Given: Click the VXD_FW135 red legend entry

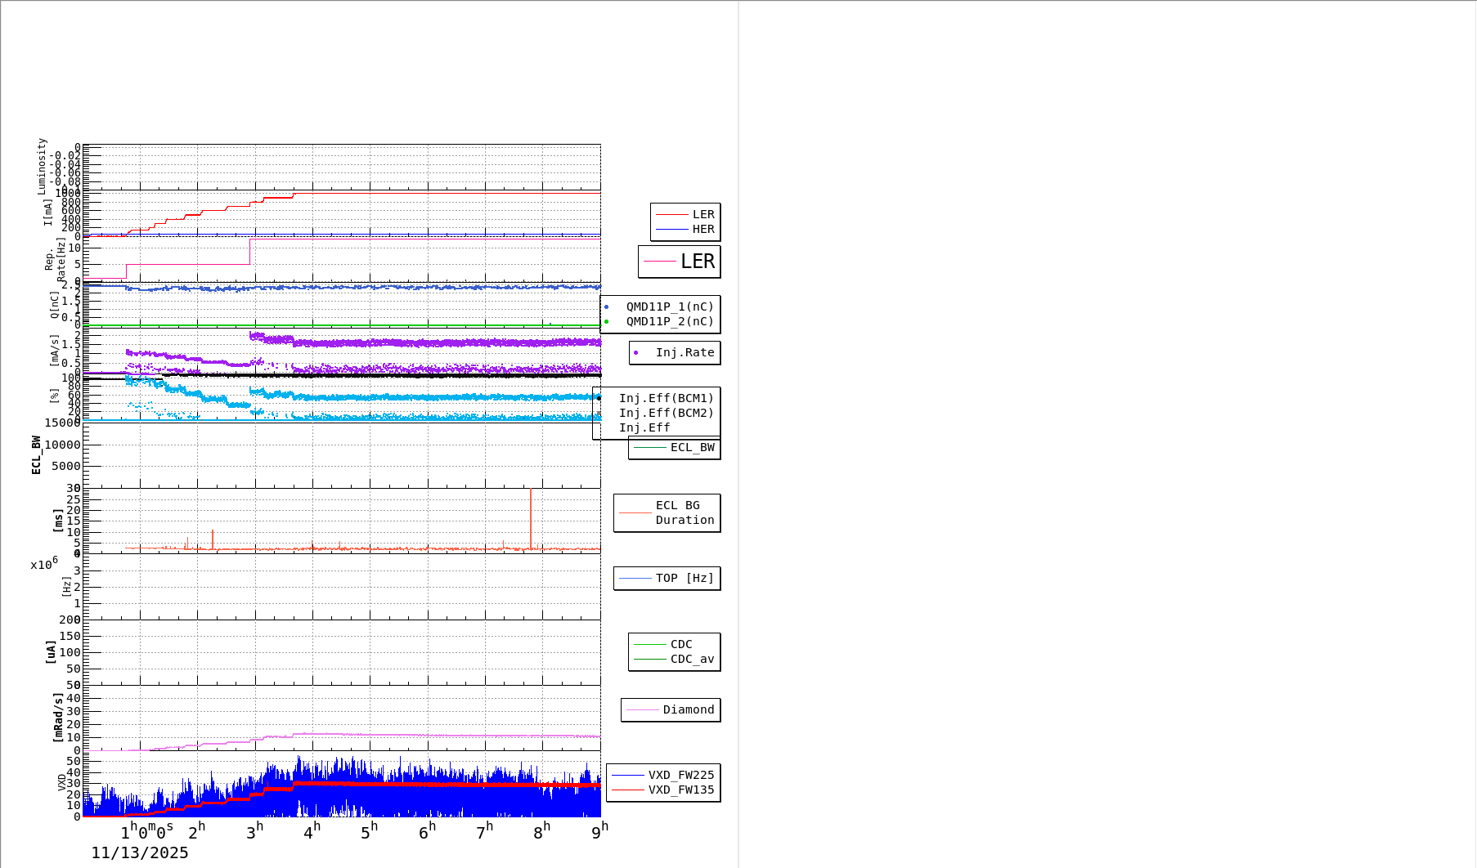Looking at the screenshot, I should pyautogui.click(x=663, y=790).
